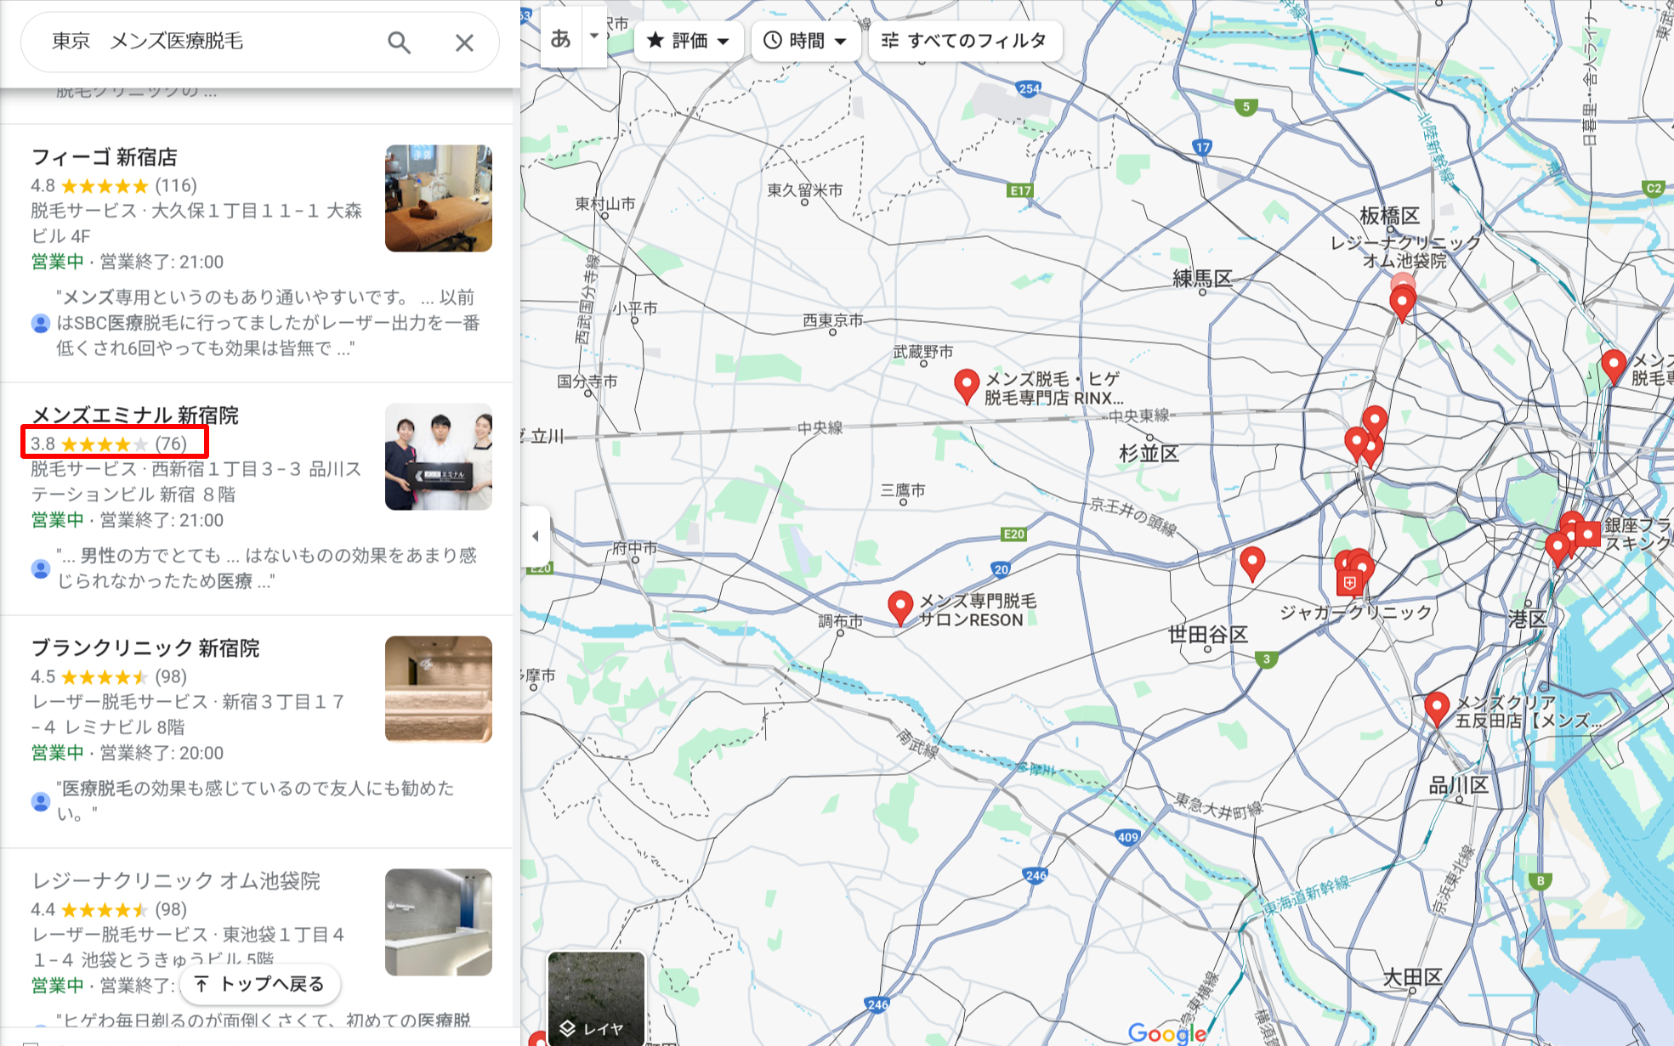This screenshot has width=1674, height=1046.
Task: Open the 時間 hours filter dropdown
Action: pos(805,41)
